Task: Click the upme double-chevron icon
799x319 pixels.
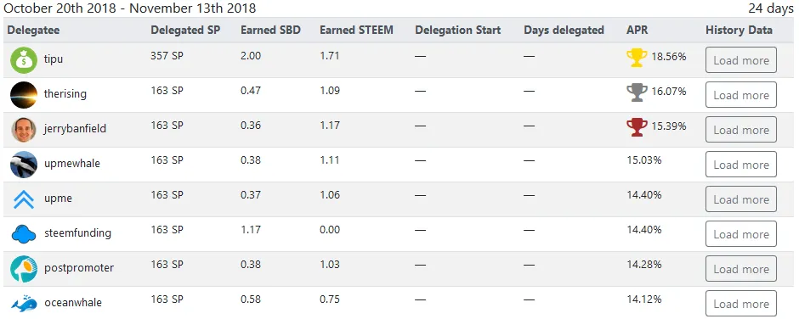Action: tap(24, 199)
